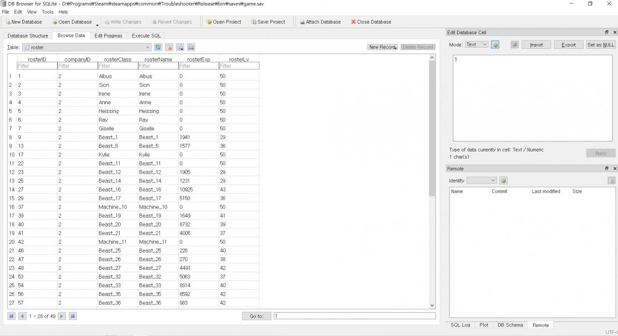Expand the Table selection dropdown

(148, 47)
